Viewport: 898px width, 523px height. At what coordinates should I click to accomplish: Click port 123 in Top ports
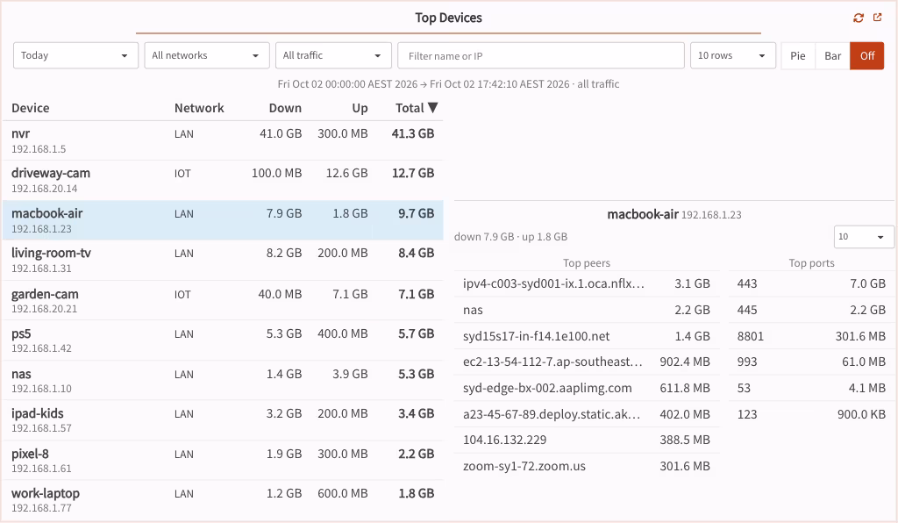coord(811,414)
